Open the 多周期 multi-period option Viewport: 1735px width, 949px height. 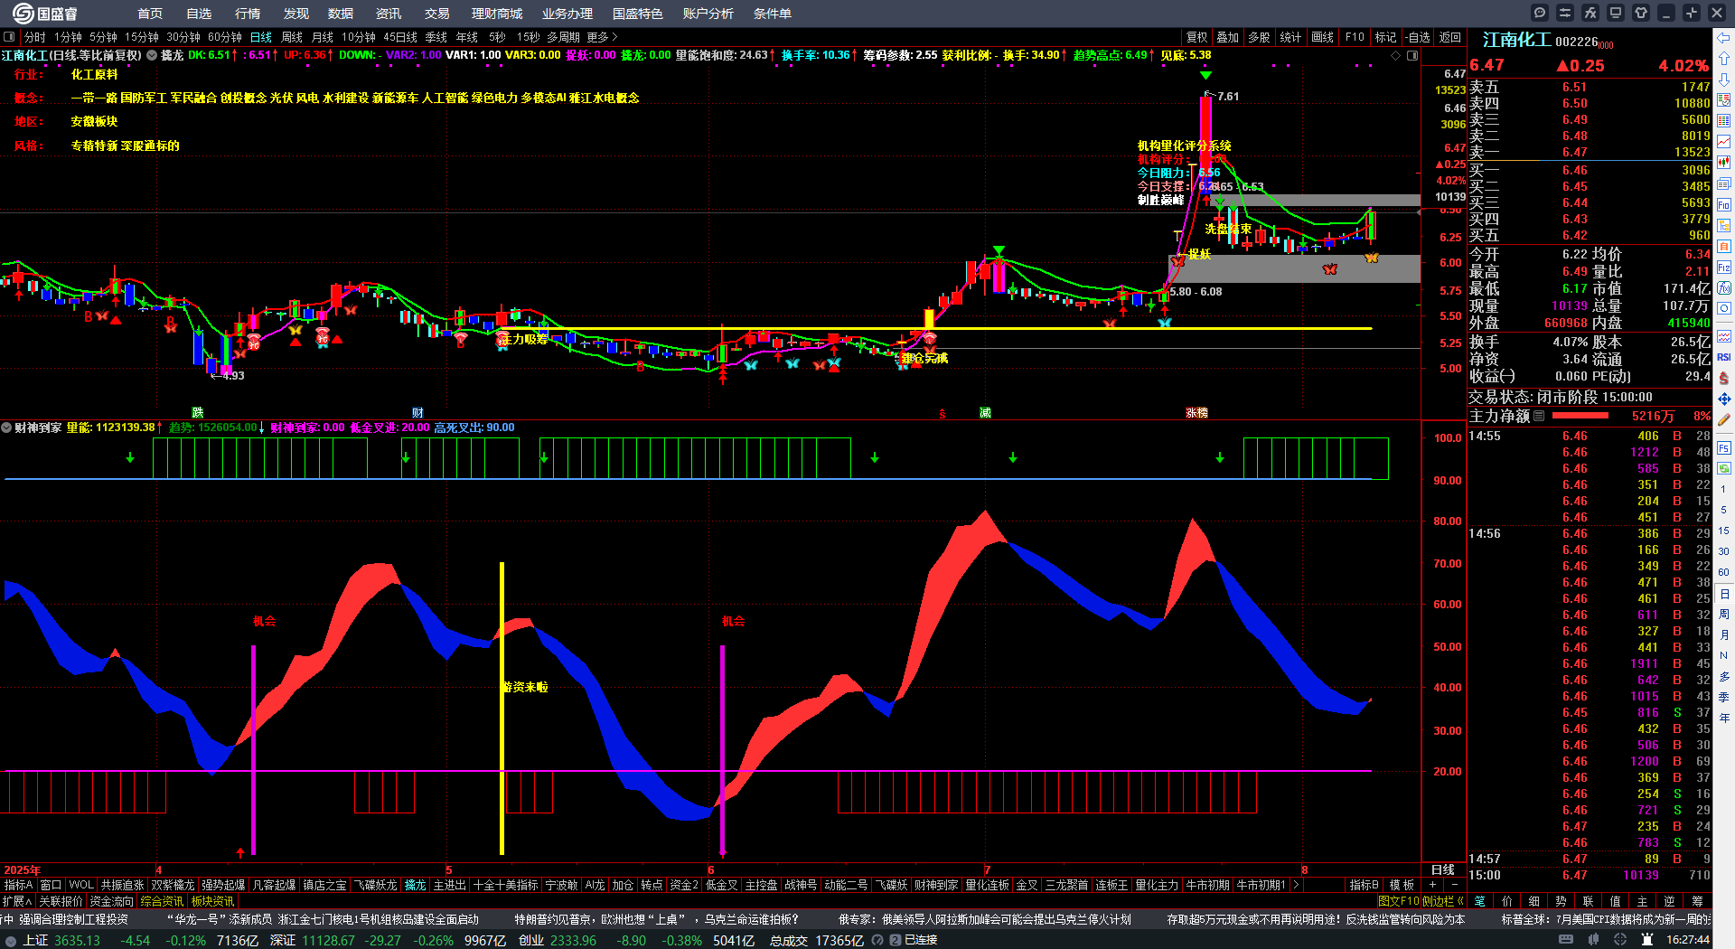[563, 37]
